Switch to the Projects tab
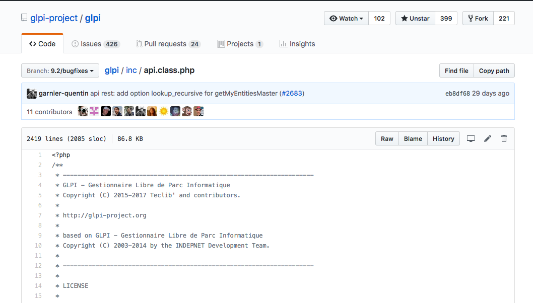Viewport: 533px width, 303px height. coord(240,44)
